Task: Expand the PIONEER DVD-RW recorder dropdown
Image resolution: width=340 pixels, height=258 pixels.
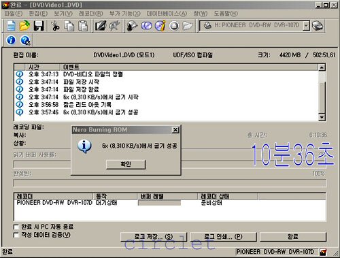Action: (306, 26)
